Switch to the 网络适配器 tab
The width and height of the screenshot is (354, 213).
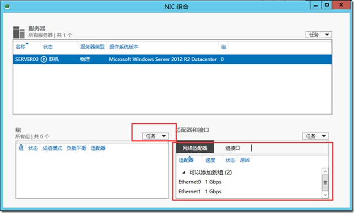click(x=195, y=148)
